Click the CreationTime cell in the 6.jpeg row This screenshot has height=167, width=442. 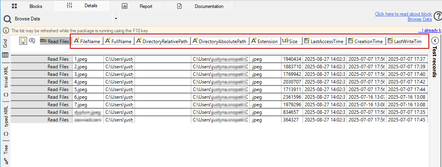click(x=367, y=97)
